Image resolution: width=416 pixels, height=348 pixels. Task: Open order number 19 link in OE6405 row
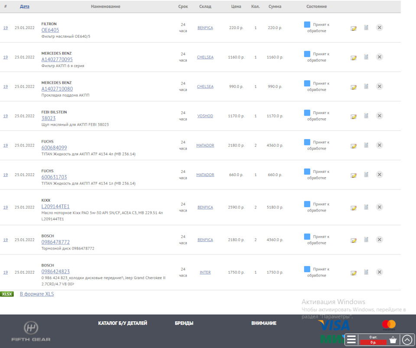click(x=5, y=28)
